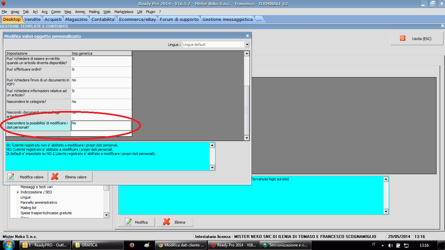Select the 'Nascondere le categorie?' row
Viewport: 445px width, 250px height.
[69, 104]
